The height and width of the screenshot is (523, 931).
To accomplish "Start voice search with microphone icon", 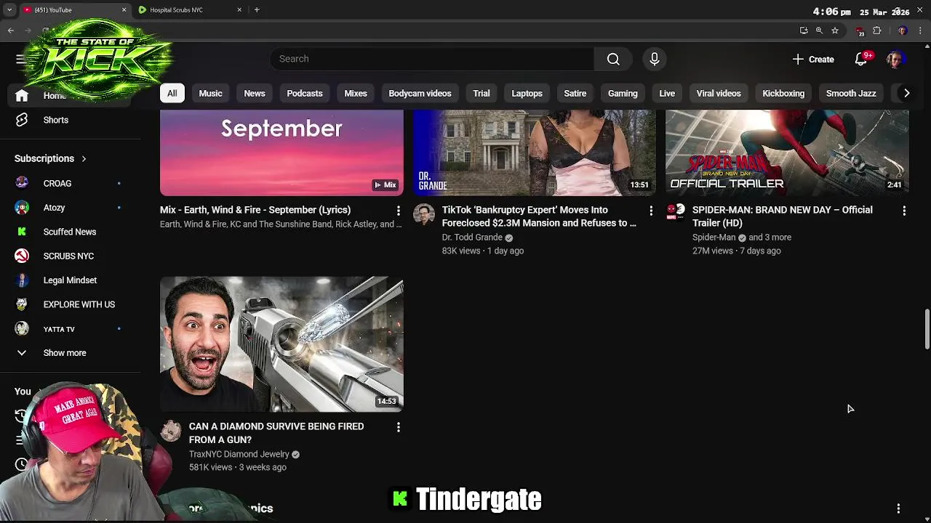I will pyautogui.click(x=654, y=59).
